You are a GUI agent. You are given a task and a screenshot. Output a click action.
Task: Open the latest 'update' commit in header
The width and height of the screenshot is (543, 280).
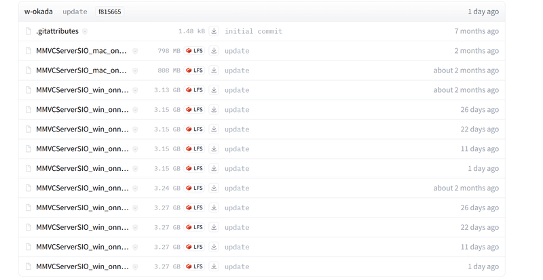75,12
